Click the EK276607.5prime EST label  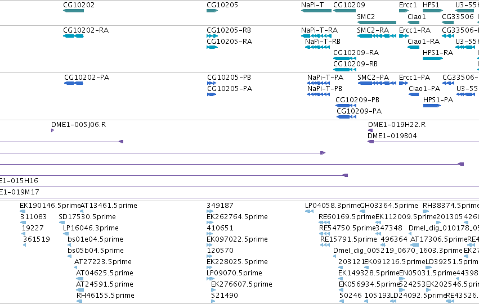241,284
